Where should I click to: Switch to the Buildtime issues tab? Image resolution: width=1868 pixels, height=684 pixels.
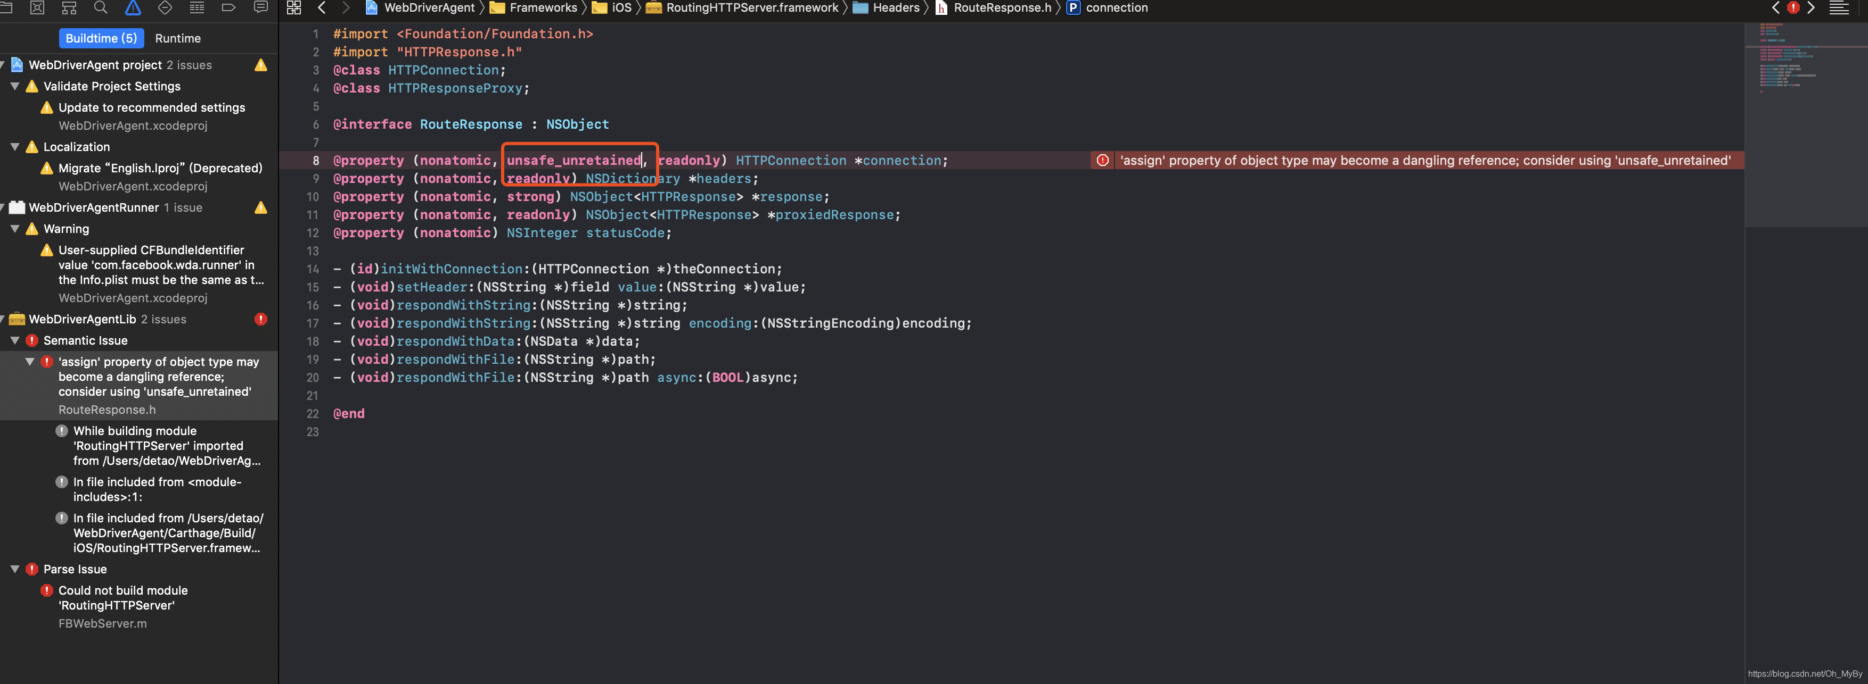pyautogui.click(x=102, y=38)
